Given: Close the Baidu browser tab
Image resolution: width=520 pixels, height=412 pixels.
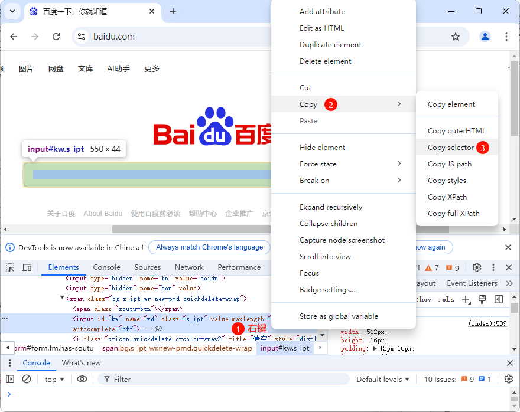Looking at the screenshot, I should pyautogui.click(x=151, y=11).
